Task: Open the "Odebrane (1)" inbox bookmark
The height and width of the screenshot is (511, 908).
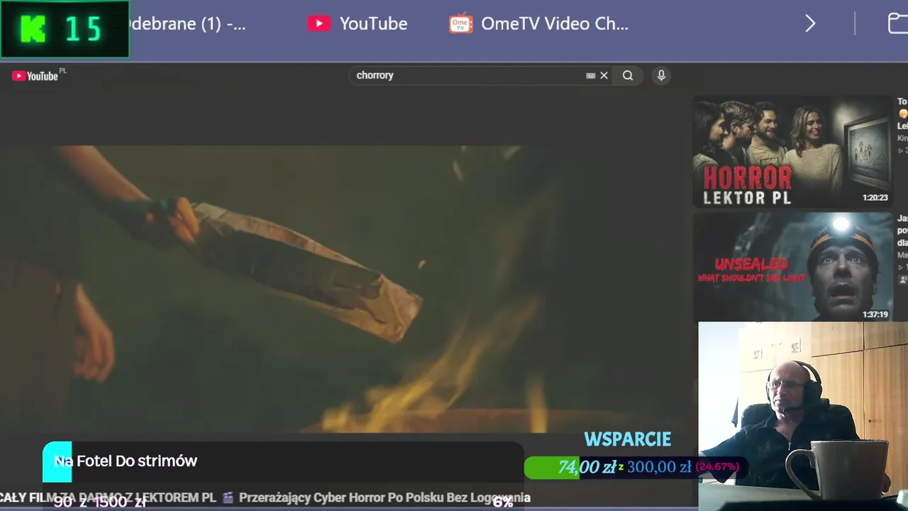Action: [x=187, y=23]
